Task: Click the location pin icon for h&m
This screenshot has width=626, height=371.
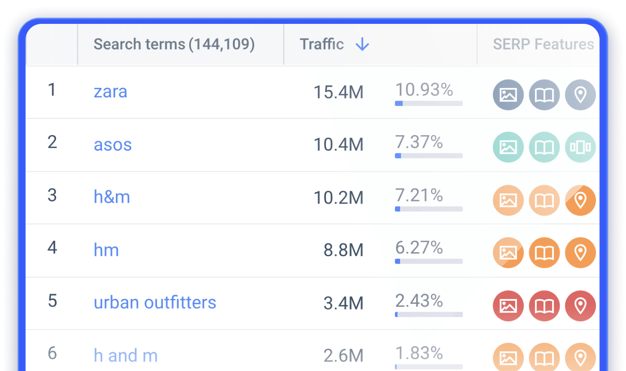Action: pos(580,200)
